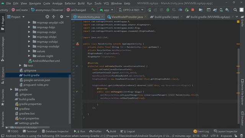Open the Refactor menu

coord(70,3)
